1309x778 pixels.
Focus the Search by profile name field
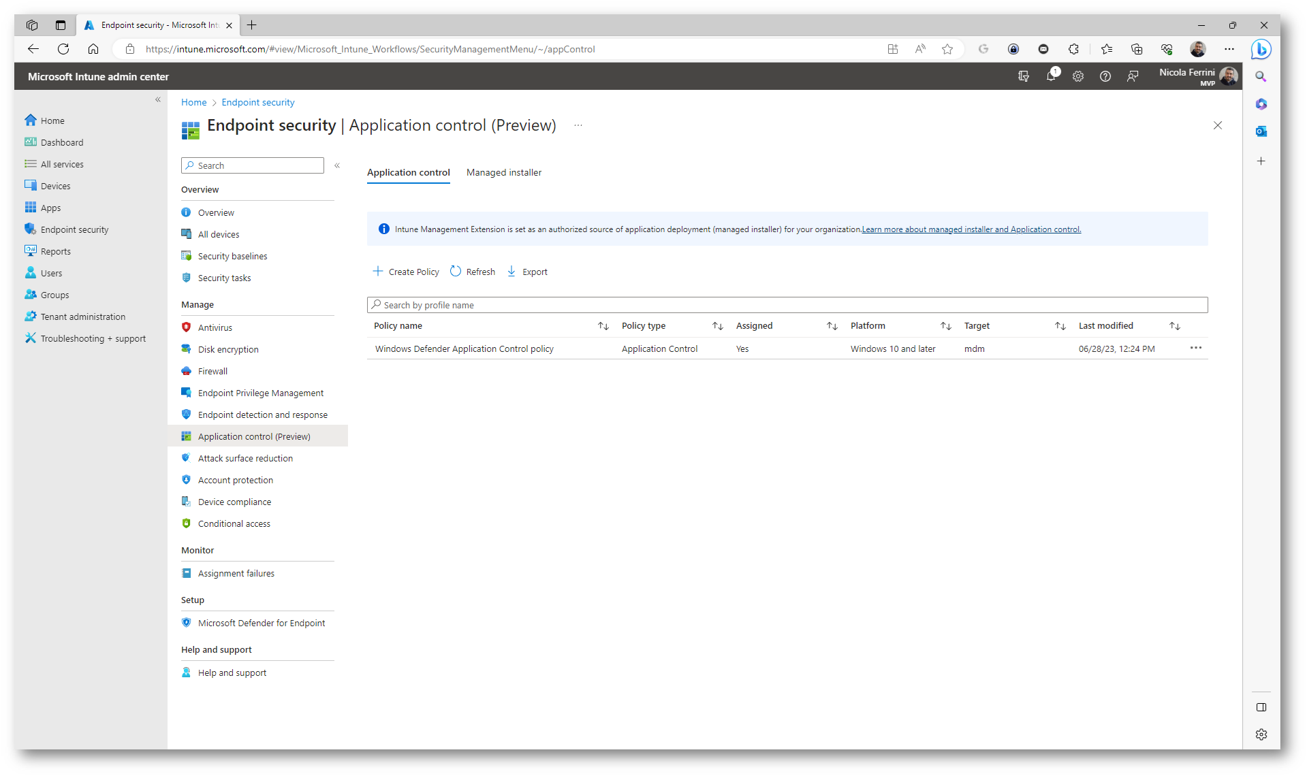point(787,305)
